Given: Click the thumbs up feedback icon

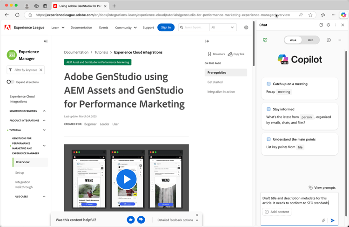Looking at the screenshot, I should click(131, 220).
